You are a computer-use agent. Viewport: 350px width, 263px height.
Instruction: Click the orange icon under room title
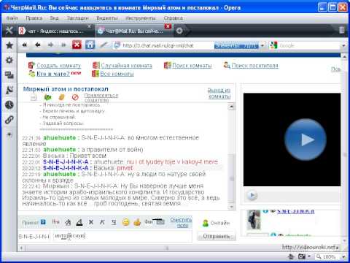62,97
